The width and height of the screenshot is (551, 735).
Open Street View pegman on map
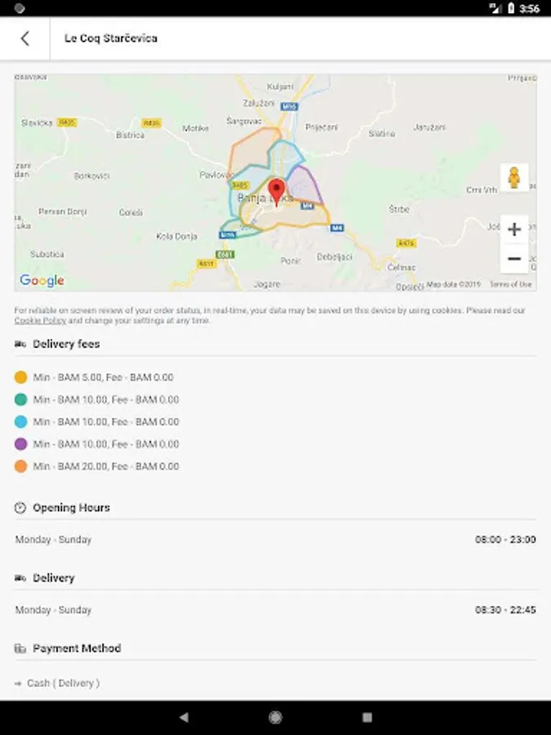(x=513, y=177)
